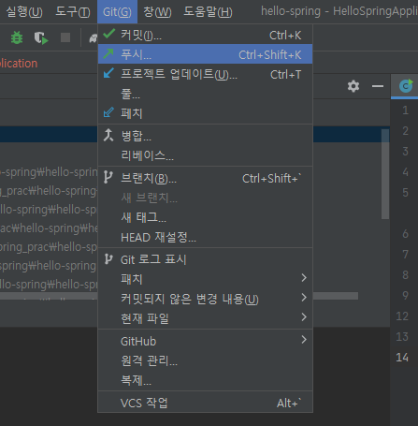Hide panel using the minus icon

click(378, 86)
